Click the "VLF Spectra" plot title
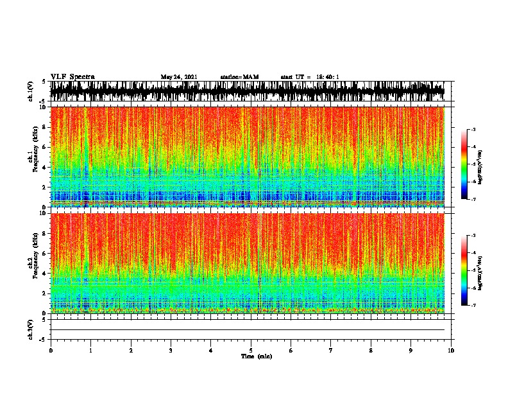Screen dimensions: 508x393 [72, 77]
